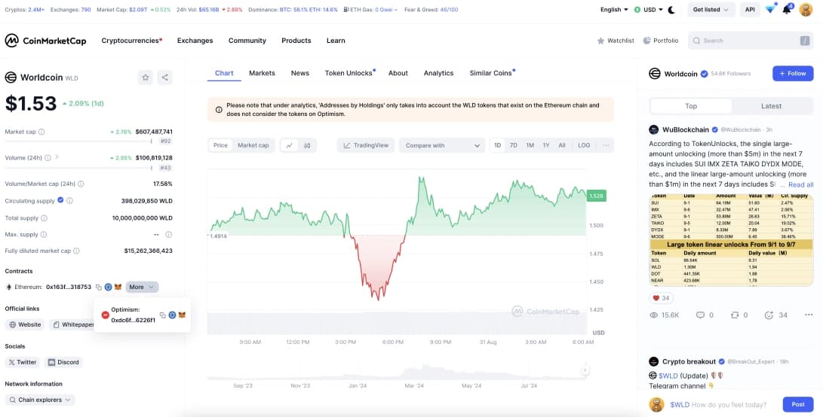Click the chart range slider handle

(x=584, y=370)
